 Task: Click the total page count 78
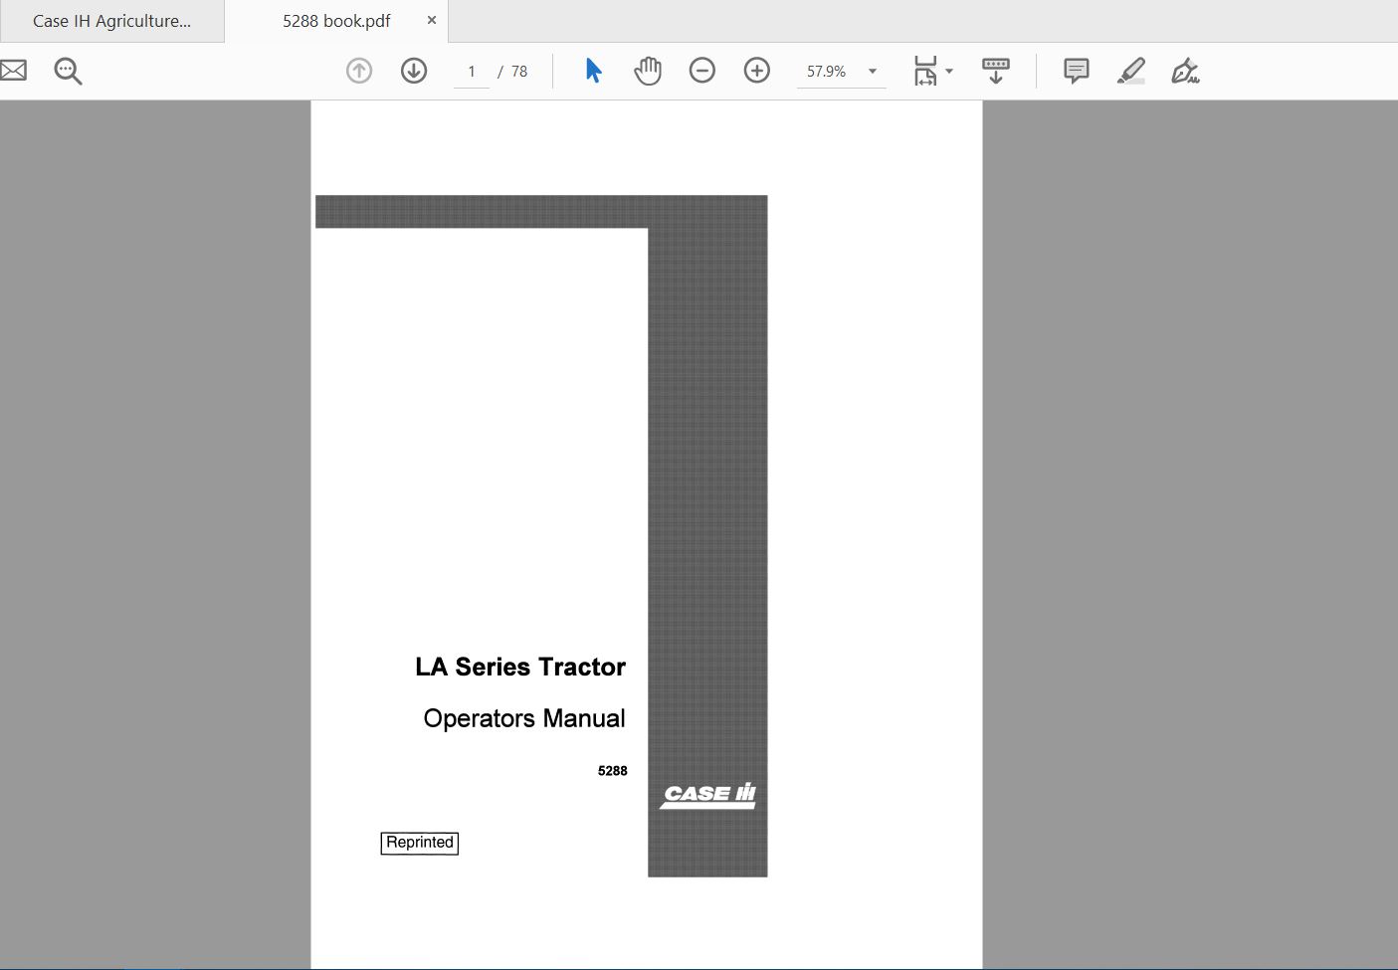click(x=519, y=72)
